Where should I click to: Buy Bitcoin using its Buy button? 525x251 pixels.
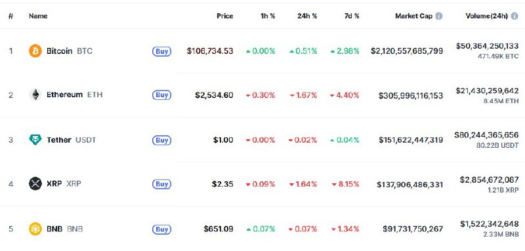tap(161, 51)
